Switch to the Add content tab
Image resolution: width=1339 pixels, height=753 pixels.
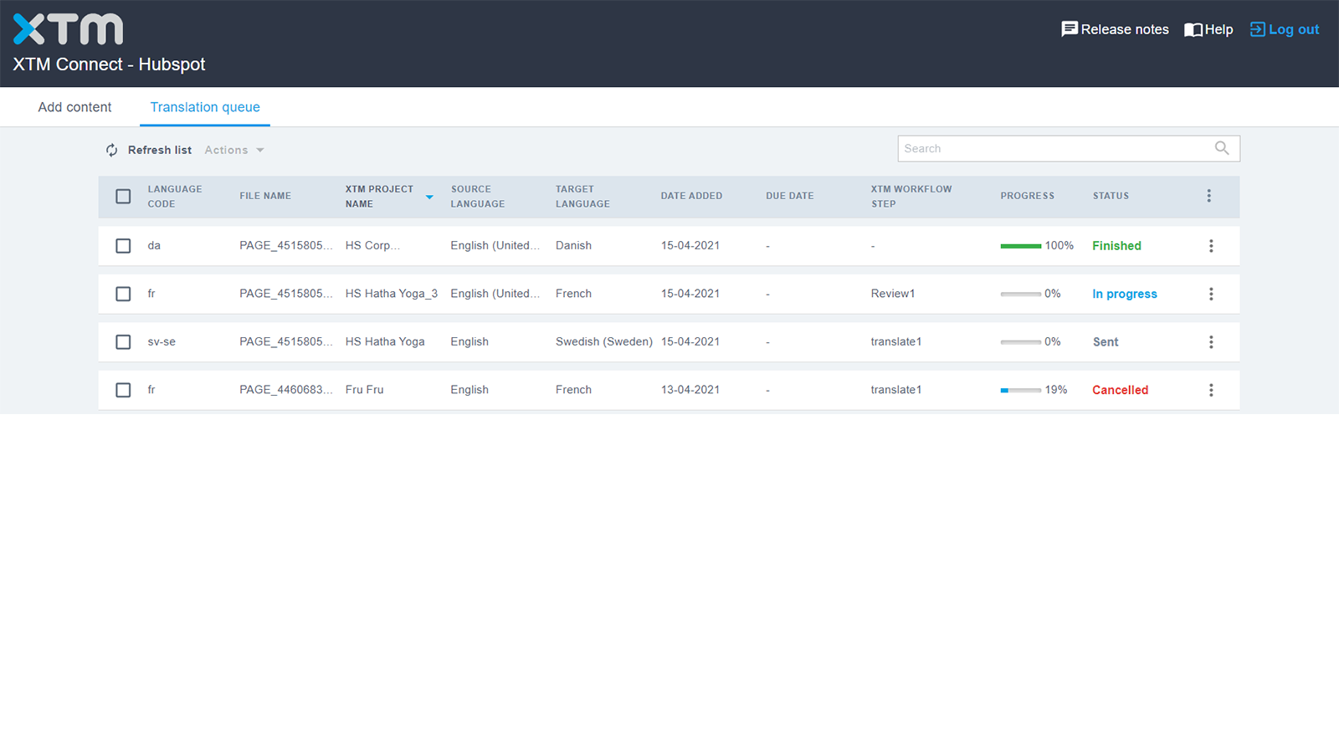(74, 107)
